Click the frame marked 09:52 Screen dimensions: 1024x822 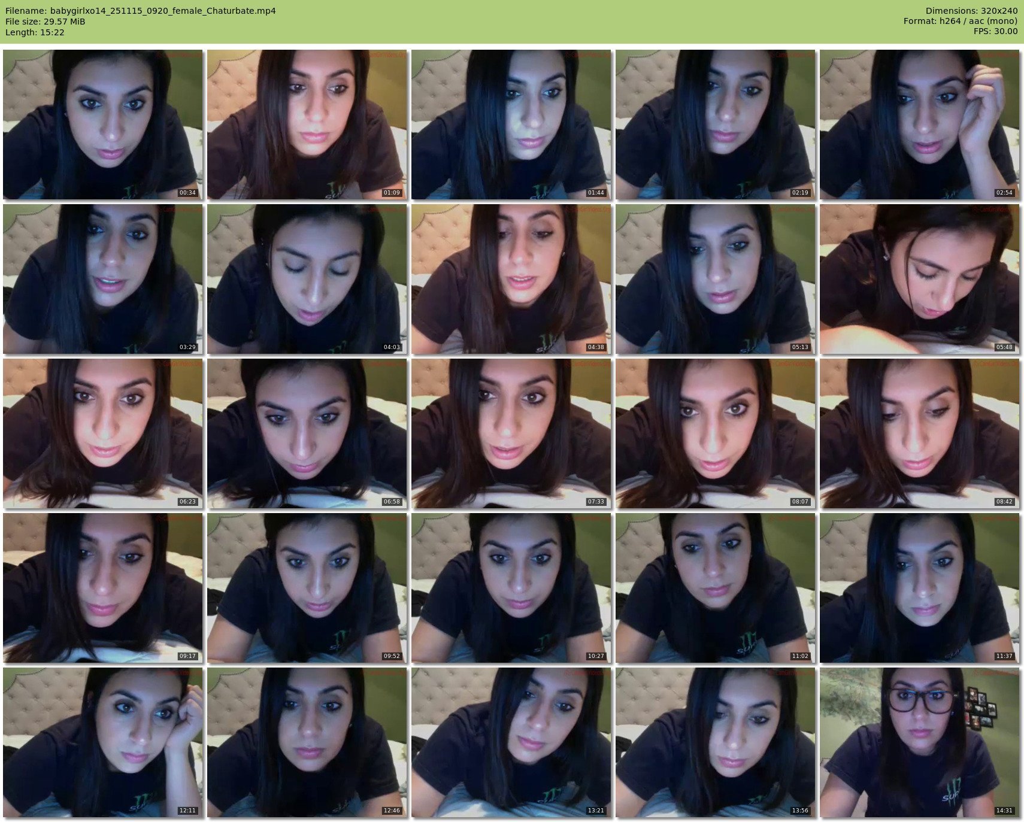(307, 588)
